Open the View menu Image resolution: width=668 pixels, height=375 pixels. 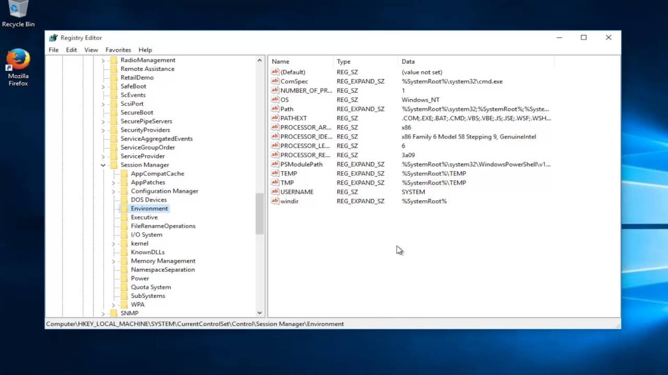(x=91, y=50)
